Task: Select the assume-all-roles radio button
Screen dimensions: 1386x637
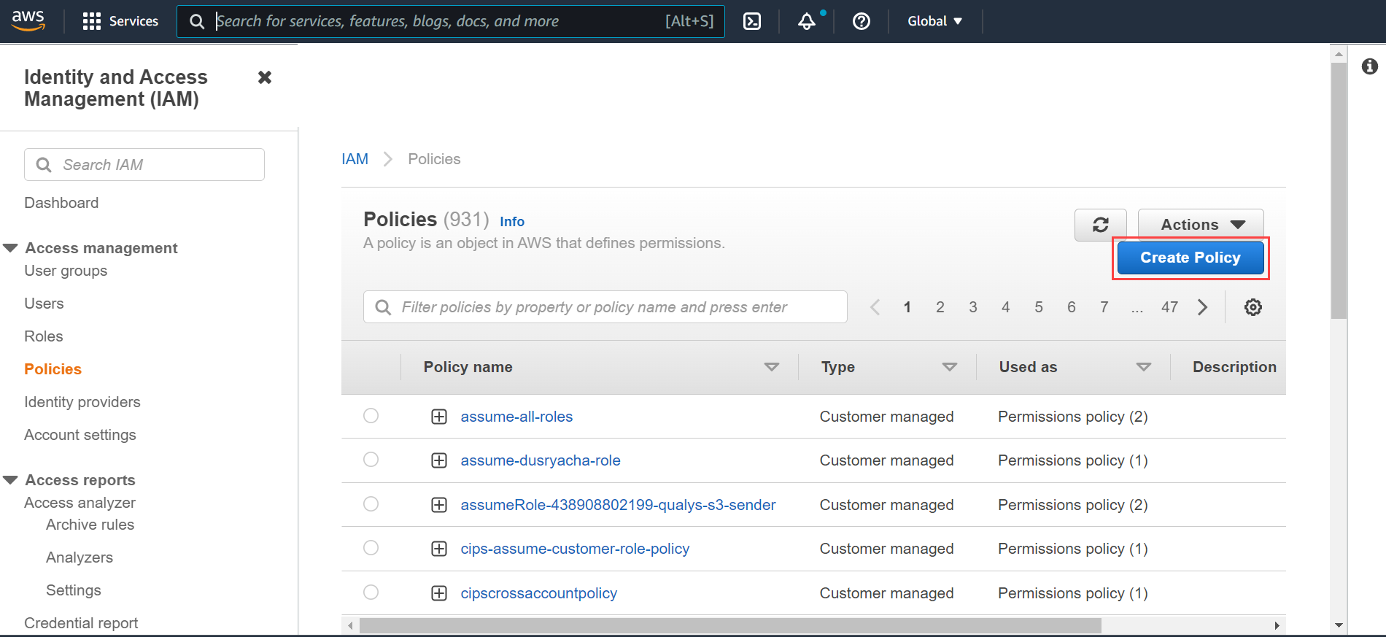Action: coord(371,416)
